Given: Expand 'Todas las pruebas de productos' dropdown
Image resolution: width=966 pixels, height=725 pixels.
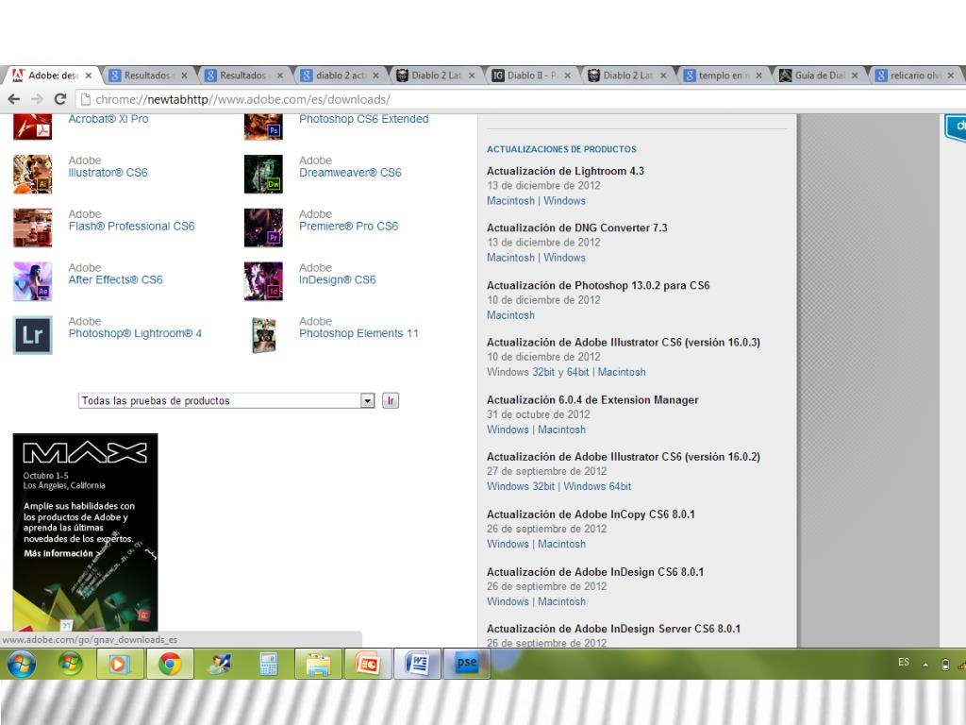Looking at the screenshot, I should pos(367,400).
